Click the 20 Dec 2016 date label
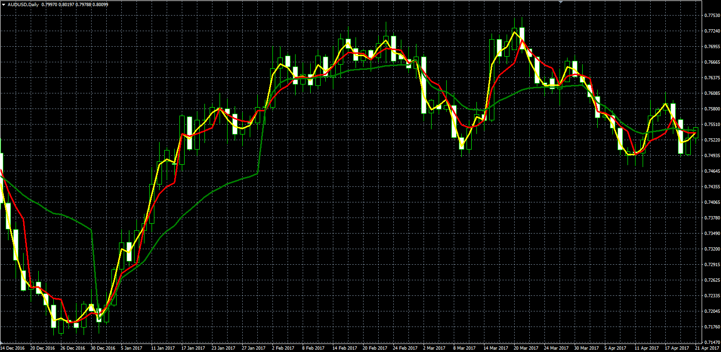721x352 pixels. [x=42, y=348]
